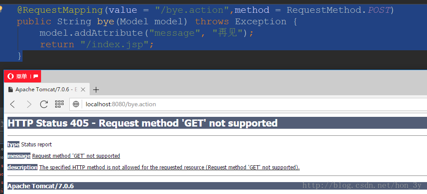
Task: Click the flag icon beside 菜单
Action: pos(36,76)
